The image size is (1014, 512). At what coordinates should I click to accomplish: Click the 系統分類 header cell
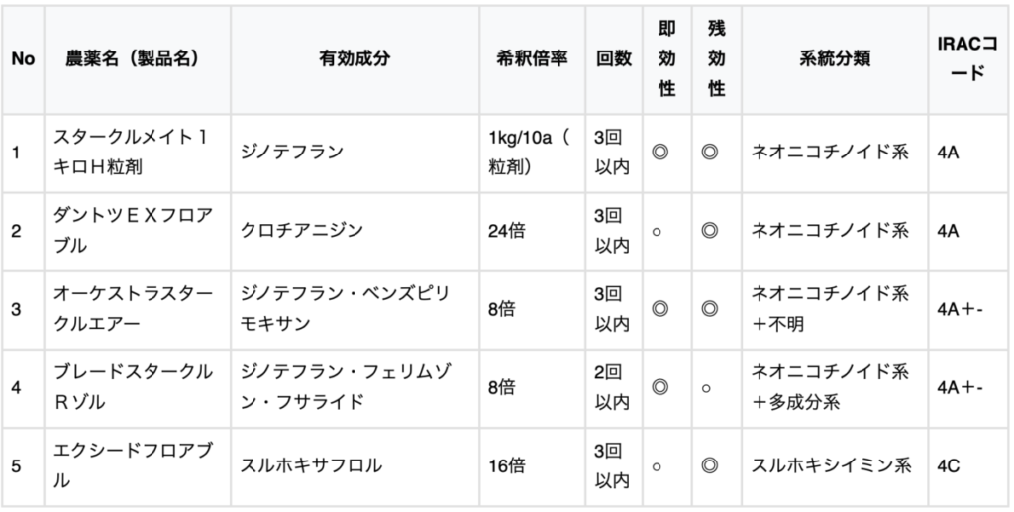pyautogui.click(x=834, y=58)
